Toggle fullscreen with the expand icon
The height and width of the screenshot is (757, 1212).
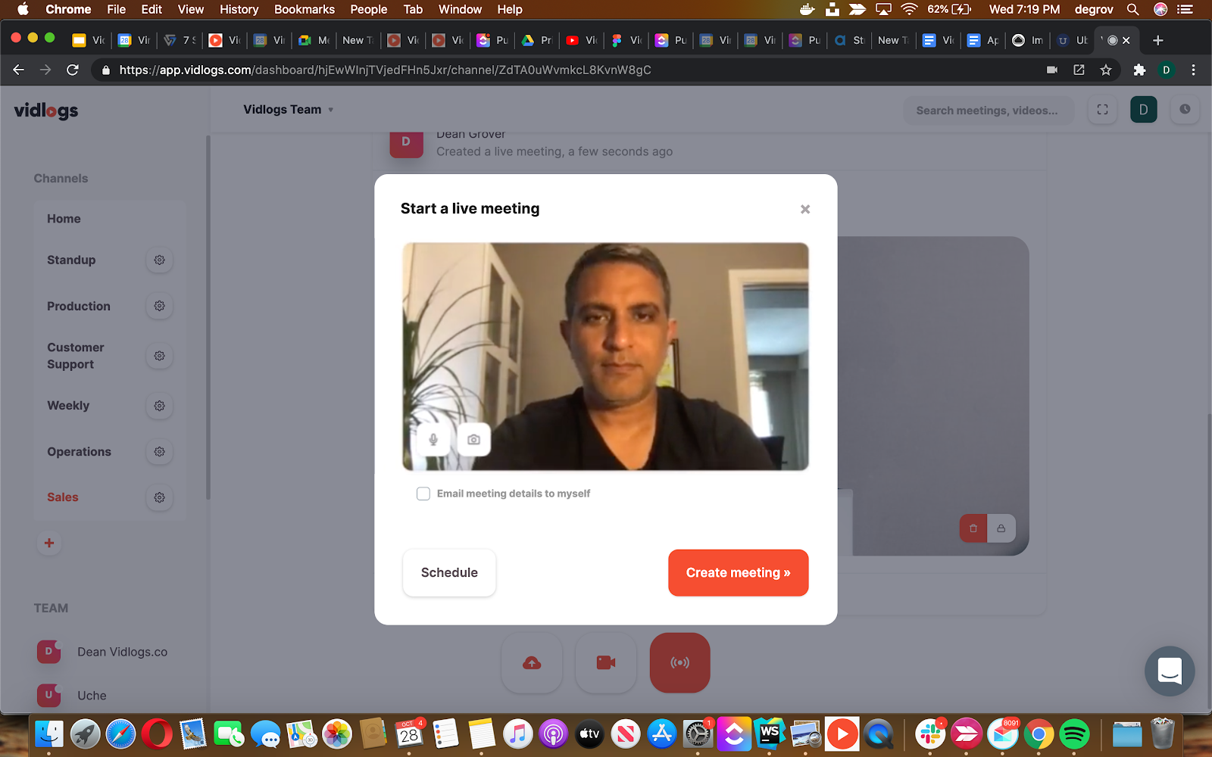(x=1102, y=110)
